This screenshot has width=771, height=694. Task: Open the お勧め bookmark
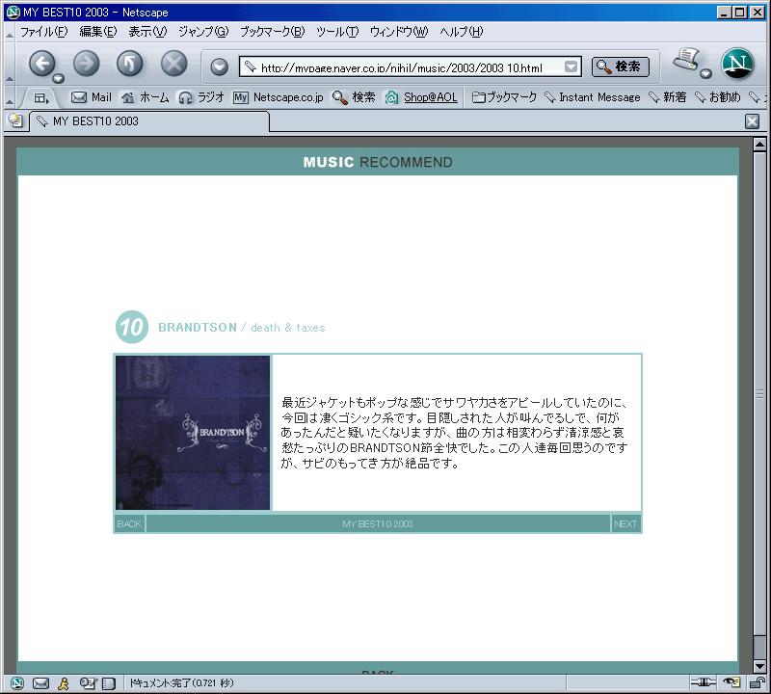(717, 97)
